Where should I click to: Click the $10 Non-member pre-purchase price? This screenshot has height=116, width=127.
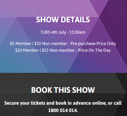[51, 43]
